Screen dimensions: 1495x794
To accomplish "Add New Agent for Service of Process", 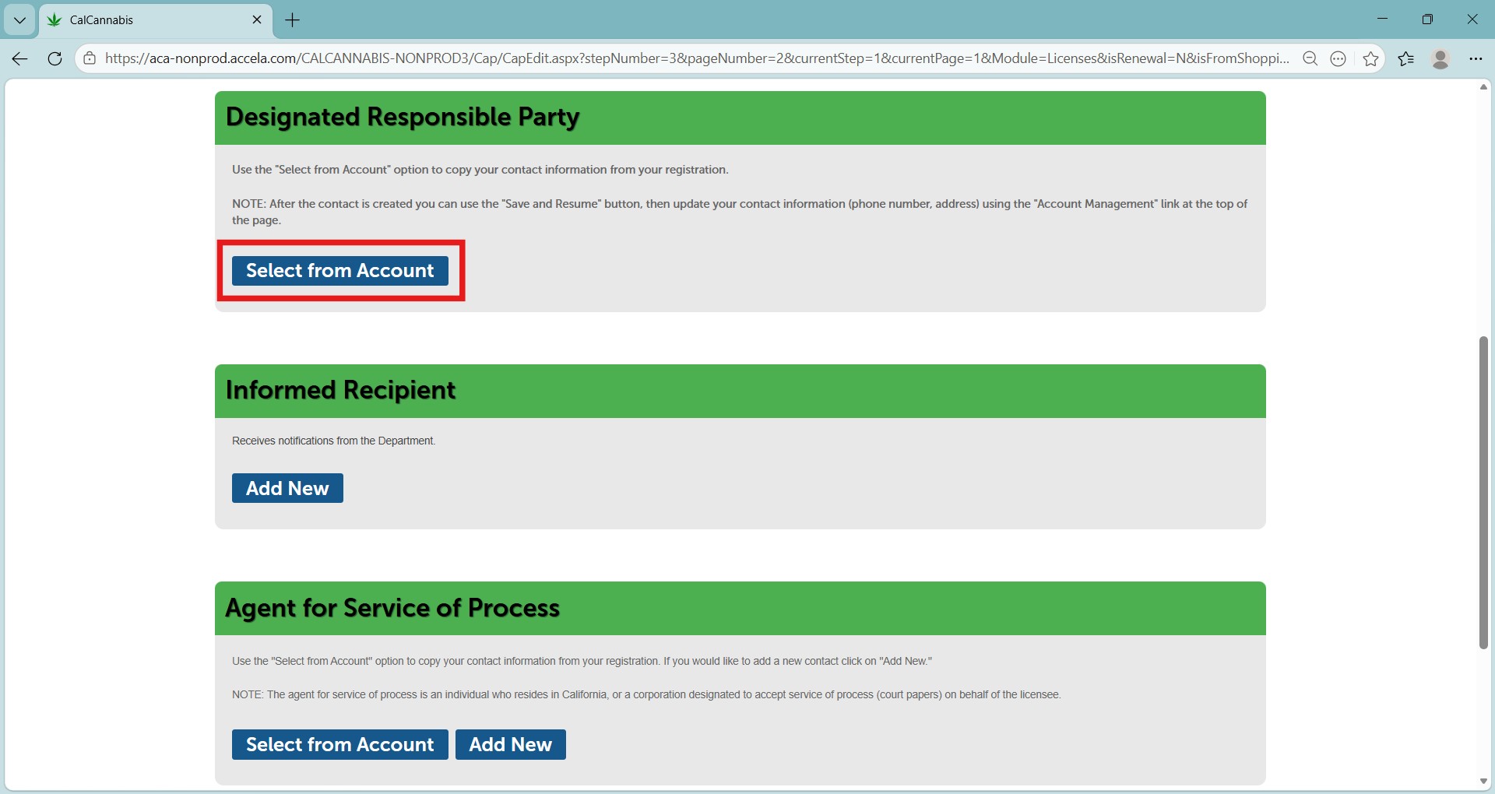I will click(x=511, y=744).
